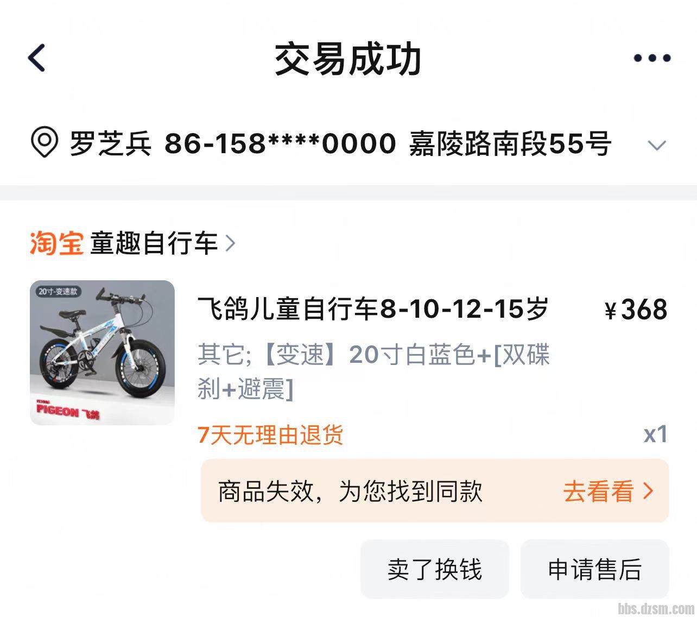Tap the 20寸白蓝色 variant description
Screen dimensions: 697x617
pos(374,372)
